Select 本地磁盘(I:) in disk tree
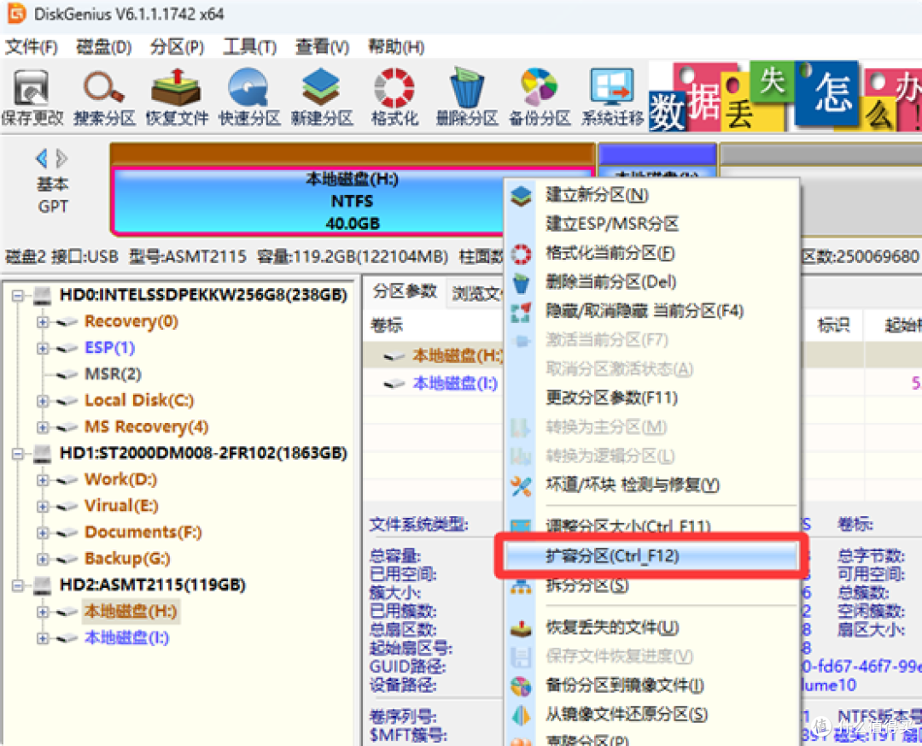The width and height of the screenshot is (922, 746). tap(127, 637)
